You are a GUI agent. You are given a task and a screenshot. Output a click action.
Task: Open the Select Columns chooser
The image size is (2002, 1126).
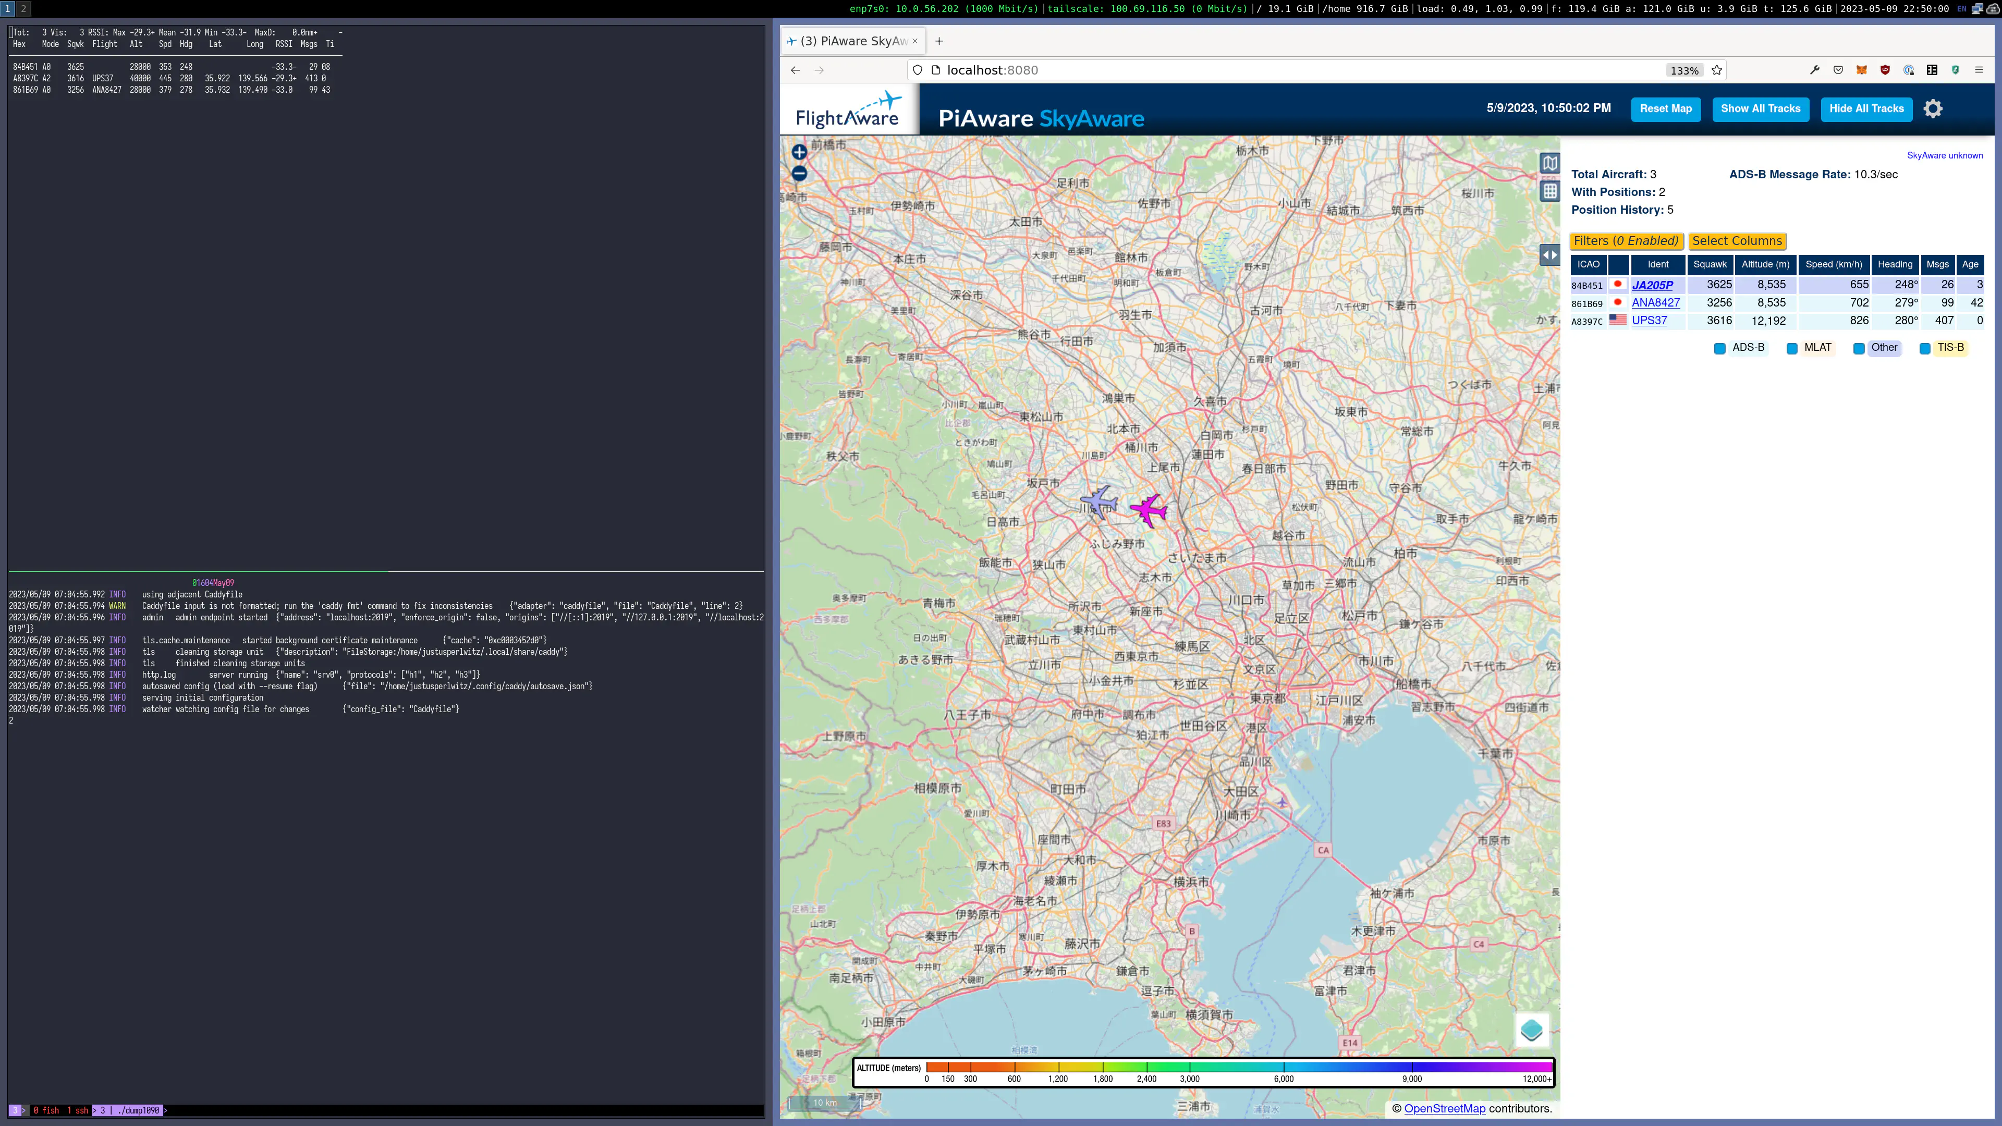point(1737,241)
